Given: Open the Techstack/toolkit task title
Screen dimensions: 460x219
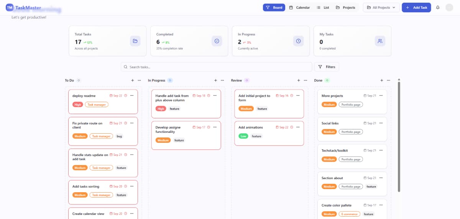Looking at the screenshot, I should click(x=335, y=150).
